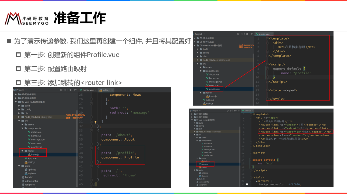
Task: Click .gitkeep file icon in App.vue screenshot
Action: coord(200,173)
